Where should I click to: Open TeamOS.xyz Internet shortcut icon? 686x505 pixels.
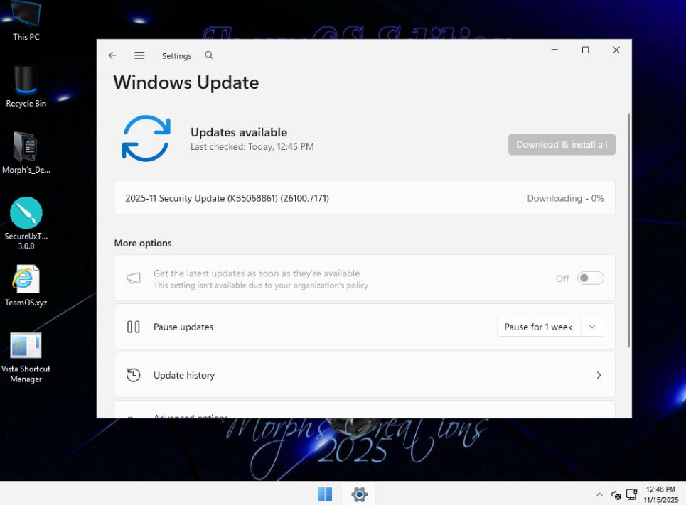tap(26, 281)
